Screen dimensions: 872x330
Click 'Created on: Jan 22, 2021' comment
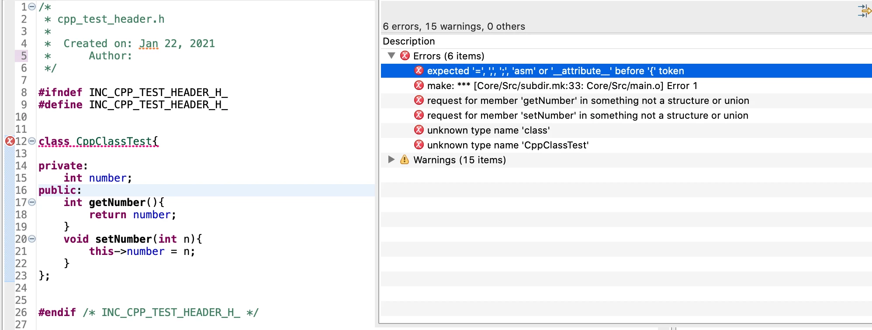[139, 44]
